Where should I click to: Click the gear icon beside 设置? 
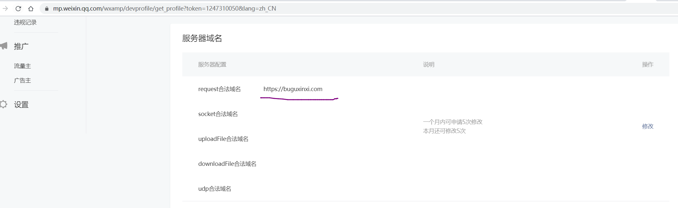tap(4, 104)
